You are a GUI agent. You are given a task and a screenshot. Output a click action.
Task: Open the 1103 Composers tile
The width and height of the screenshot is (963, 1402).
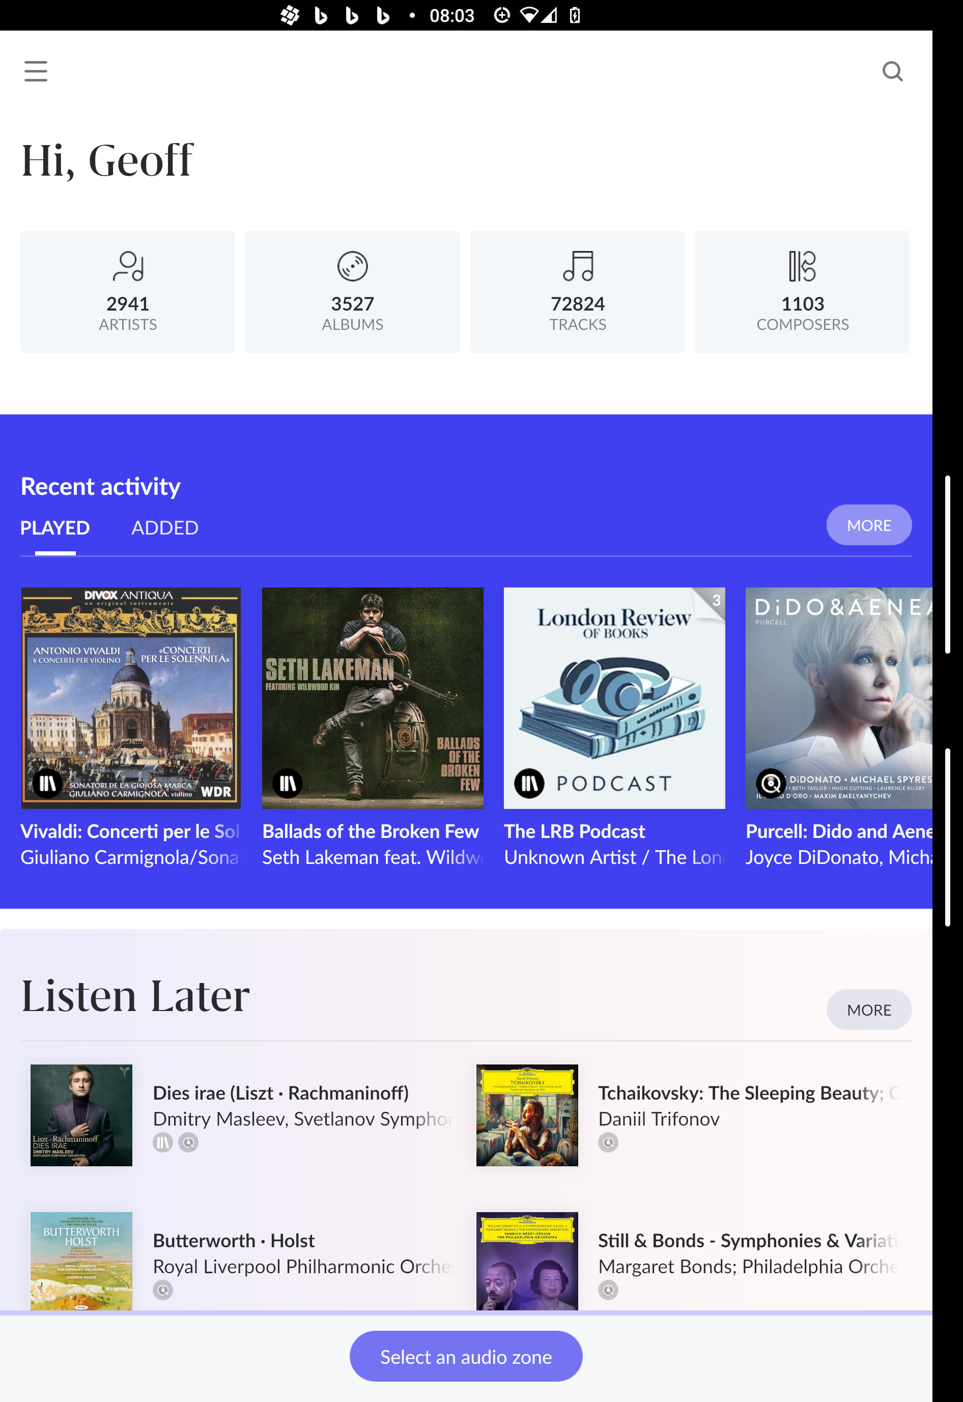pyautogui.click(x=802, y=292)
